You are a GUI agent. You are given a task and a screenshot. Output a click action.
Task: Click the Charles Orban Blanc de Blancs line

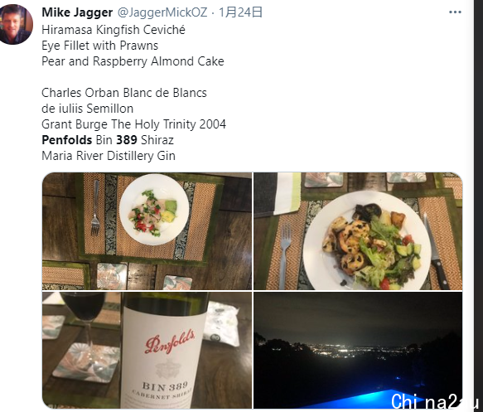pyautogui.click(x=124, y=93)
